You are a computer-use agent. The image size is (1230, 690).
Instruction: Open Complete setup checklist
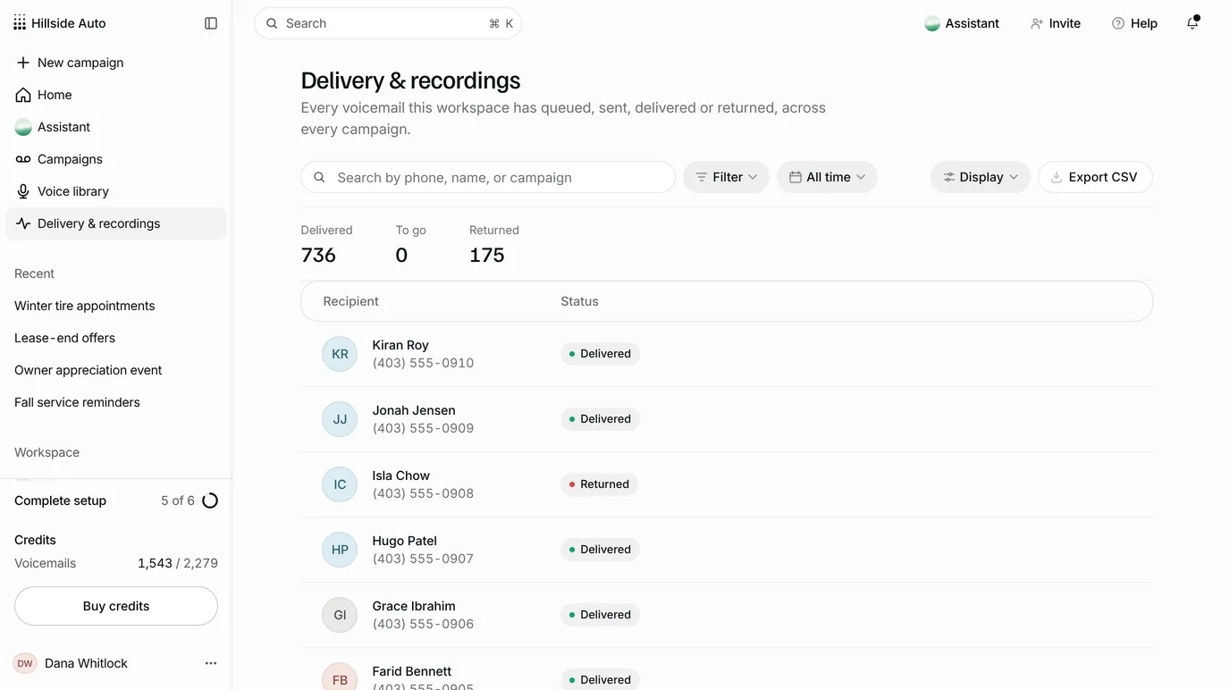pos(116,501)
